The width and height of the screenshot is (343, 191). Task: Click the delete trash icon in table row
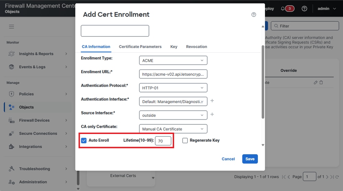click(321, 82)
